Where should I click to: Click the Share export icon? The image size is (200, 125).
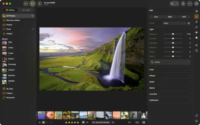[183, 4]
